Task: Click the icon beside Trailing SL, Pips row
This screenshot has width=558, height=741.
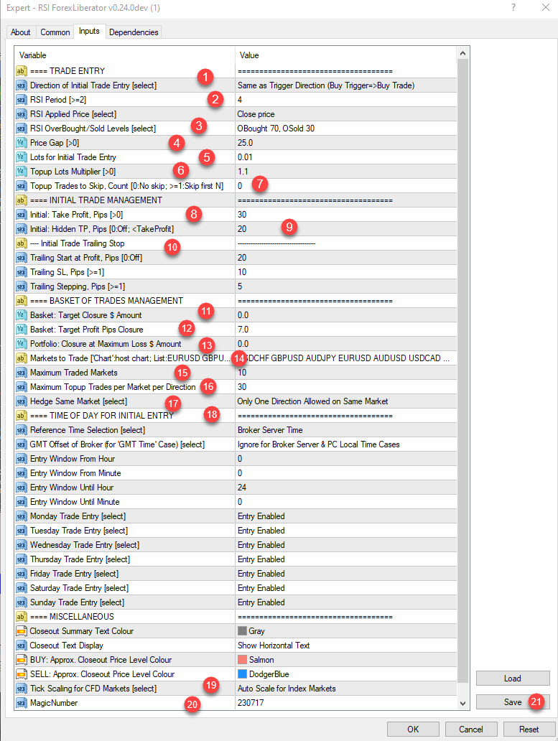Action: pos(22,272)
